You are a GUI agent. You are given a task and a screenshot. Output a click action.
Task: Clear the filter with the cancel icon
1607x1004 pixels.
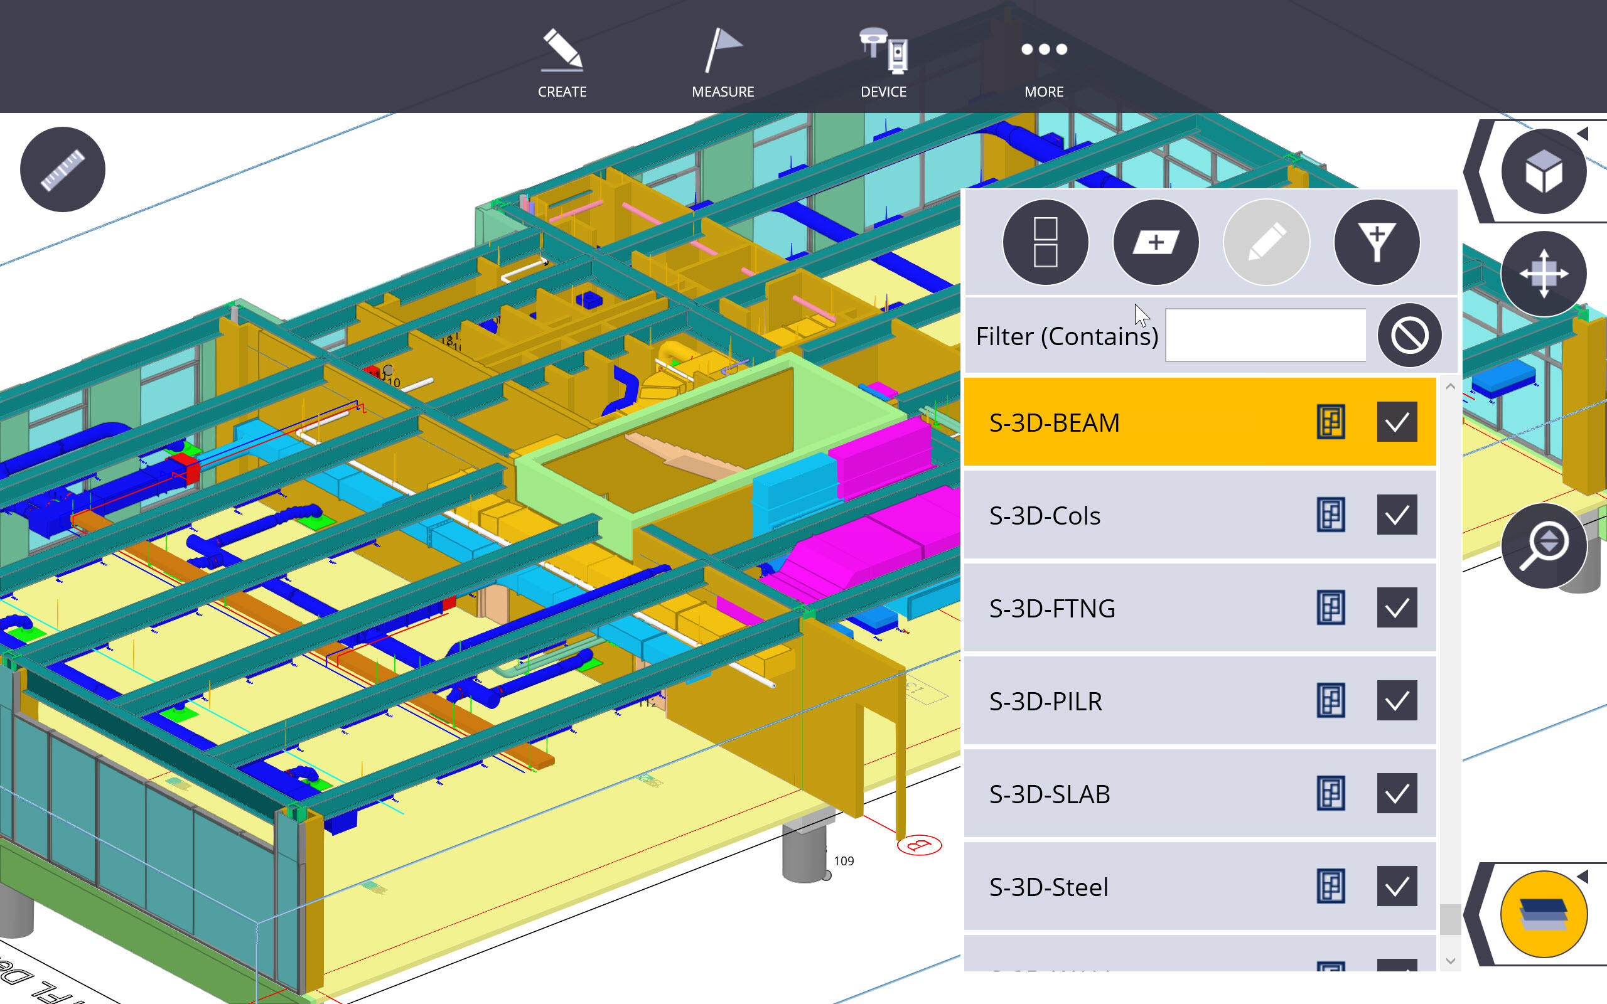point(1409,335)
